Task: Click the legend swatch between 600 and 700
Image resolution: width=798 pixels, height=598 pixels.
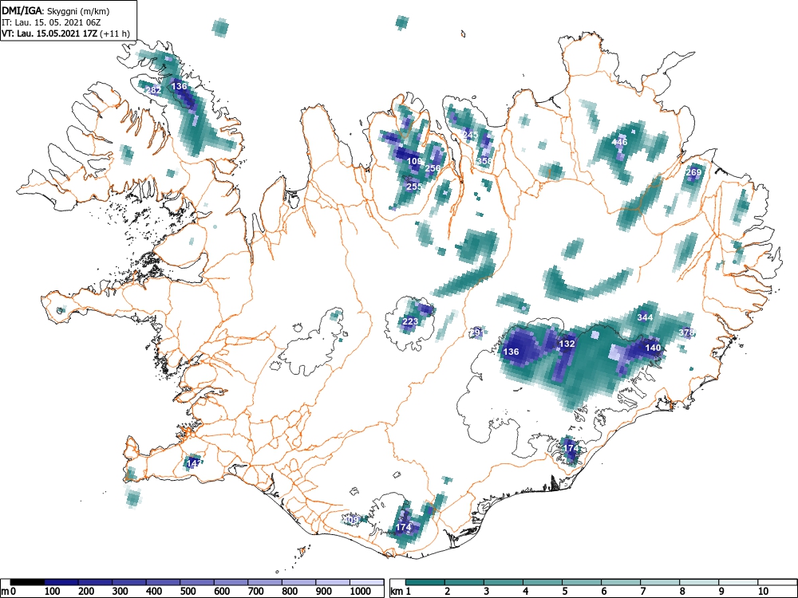Action: [231, 582]
